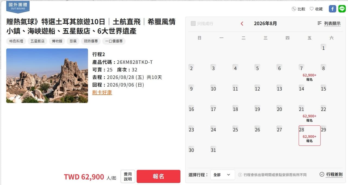The height and width of the screenshot is (185, 348).
Task: Click the 2026年8月 month heading
Action: [x=265, y=24]
